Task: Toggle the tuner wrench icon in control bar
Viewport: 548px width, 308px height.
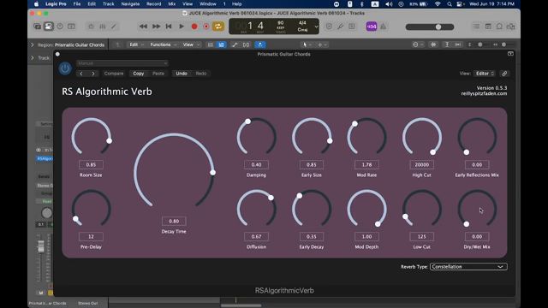Action: (340, 27)
